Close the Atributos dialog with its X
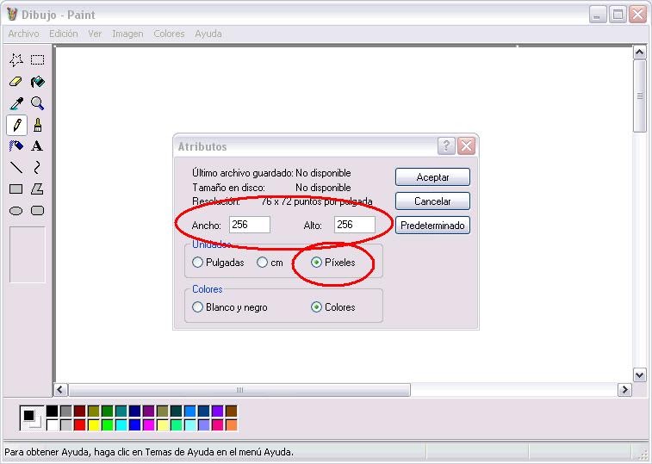The width and height of the screenshot is (652, 464). [466, 146]
